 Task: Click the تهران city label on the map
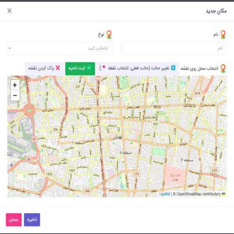[117, 137]
